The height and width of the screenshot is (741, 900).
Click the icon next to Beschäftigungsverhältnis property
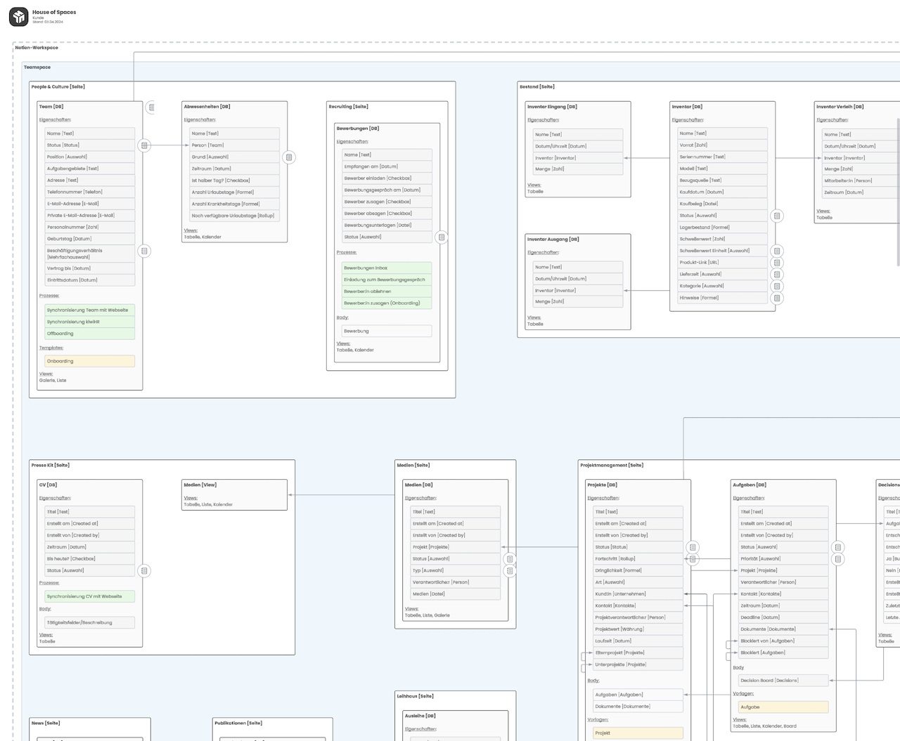(144, 251)
